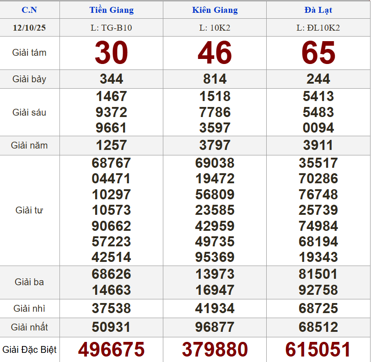This screenshot has width=371, height=362.
Task: Select special prize number 496675
Action: tap(111, 350)
